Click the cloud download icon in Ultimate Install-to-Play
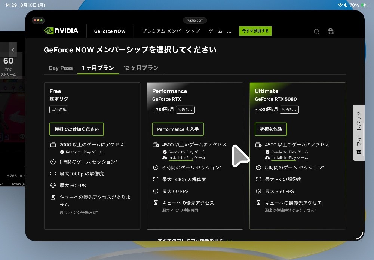 click(267, 157)
